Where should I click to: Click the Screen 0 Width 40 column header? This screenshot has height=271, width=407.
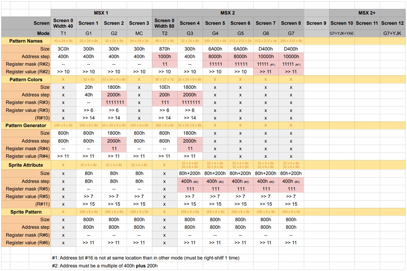[63, 23]
